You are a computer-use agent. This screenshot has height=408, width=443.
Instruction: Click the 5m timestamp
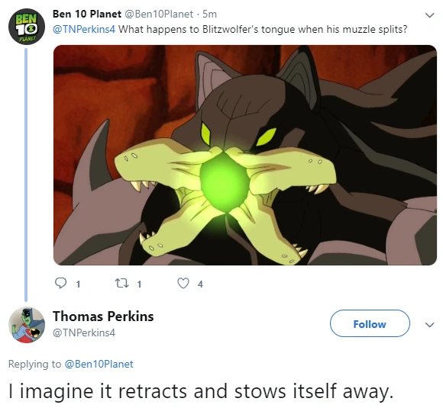[209, 14]
